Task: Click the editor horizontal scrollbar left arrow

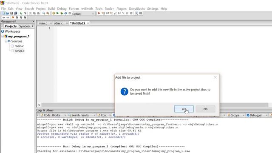Action: tap(39, 105)
